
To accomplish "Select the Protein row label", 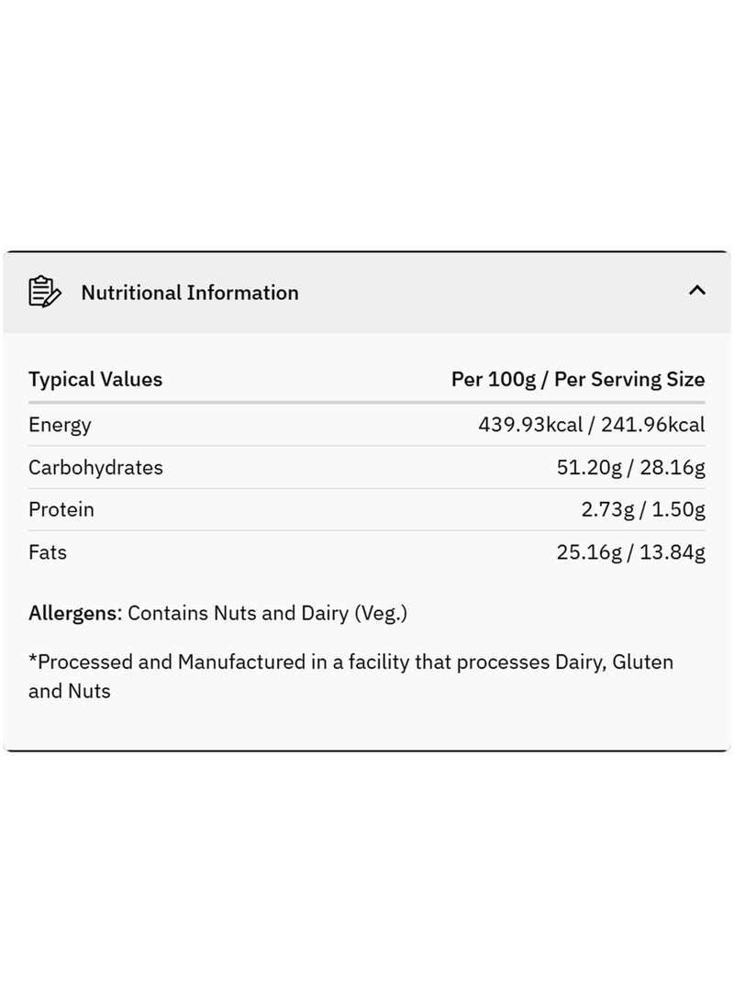I will pos(61,509).
